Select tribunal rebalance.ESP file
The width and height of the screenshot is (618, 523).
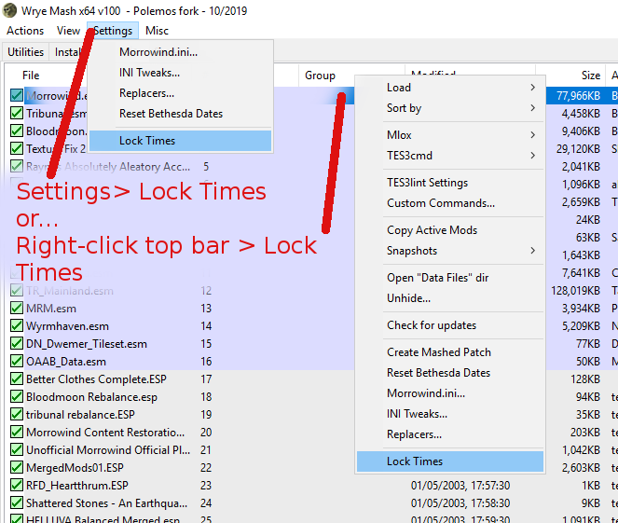click(80, 415)
